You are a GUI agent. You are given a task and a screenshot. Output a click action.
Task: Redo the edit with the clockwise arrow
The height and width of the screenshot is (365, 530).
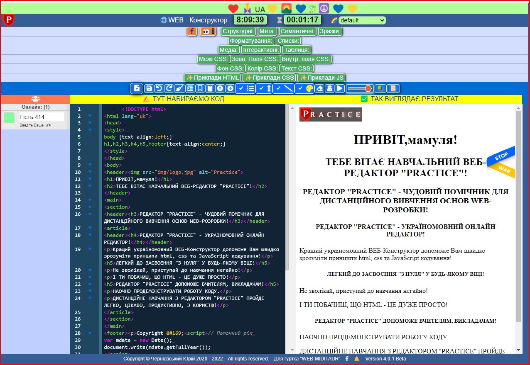[x=169, y=88]
